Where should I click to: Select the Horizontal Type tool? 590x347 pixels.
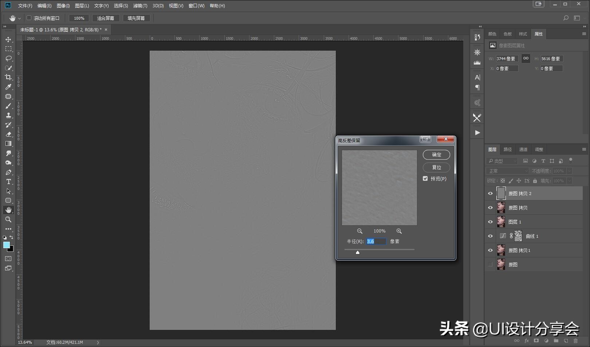(8, 182)
